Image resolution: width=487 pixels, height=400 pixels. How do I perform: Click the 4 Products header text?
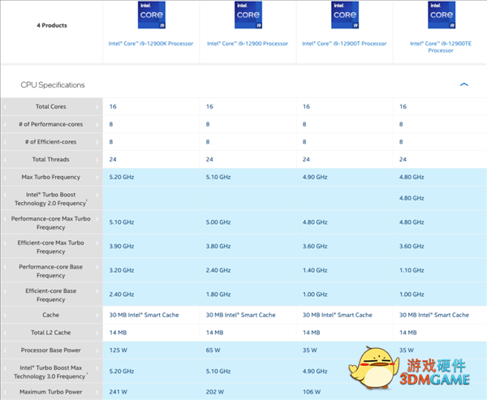click(x=52, y=25)
